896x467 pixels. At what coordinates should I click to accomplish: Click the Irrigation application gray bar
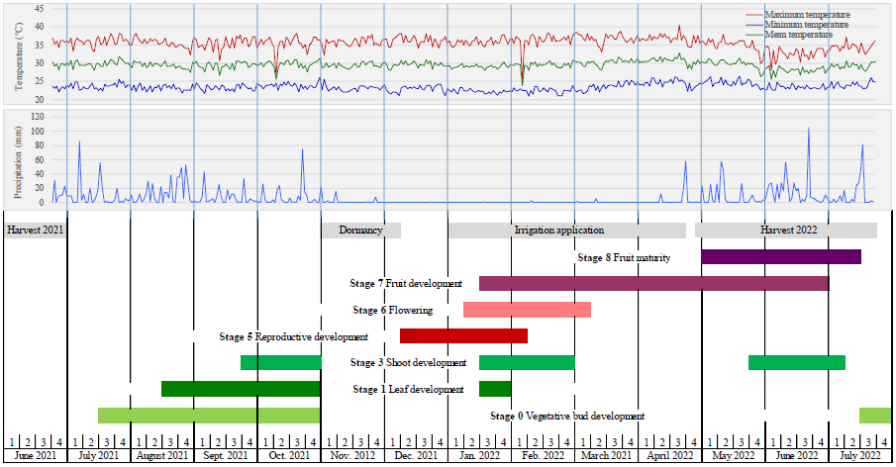(x=566, y=231)
